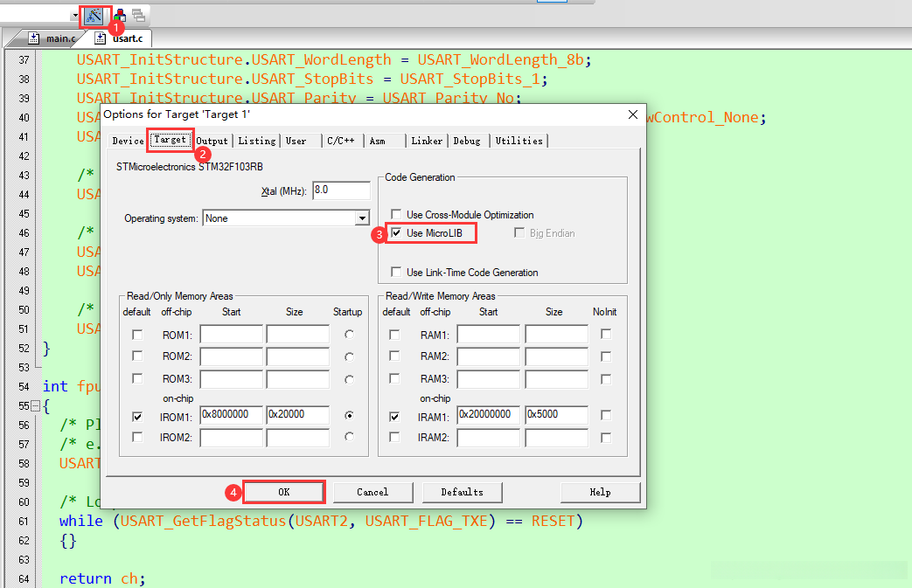Select the Startup radio for IROM2

tap(349, 436)
